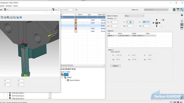
Task: Select the isometric sphere view icon
Action: point(21,17)
